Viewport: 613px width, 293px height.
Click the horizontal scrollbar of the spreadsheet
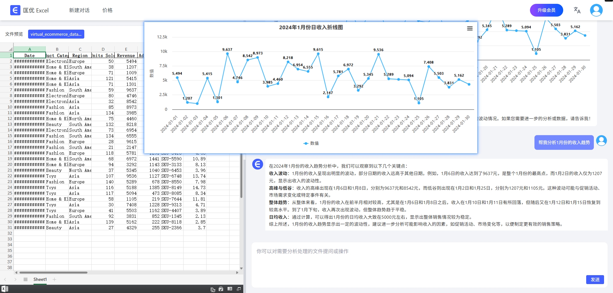(53, 273)
